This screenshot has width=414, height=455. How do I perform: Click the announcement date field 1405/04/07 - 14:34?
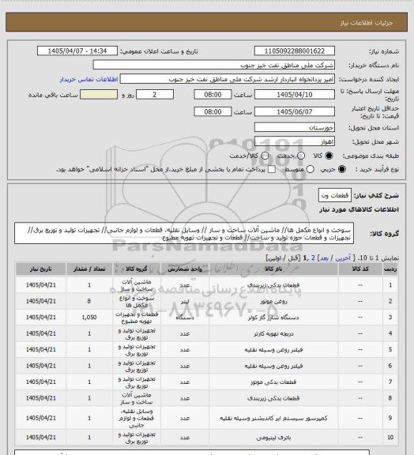[x=77, y=51]
